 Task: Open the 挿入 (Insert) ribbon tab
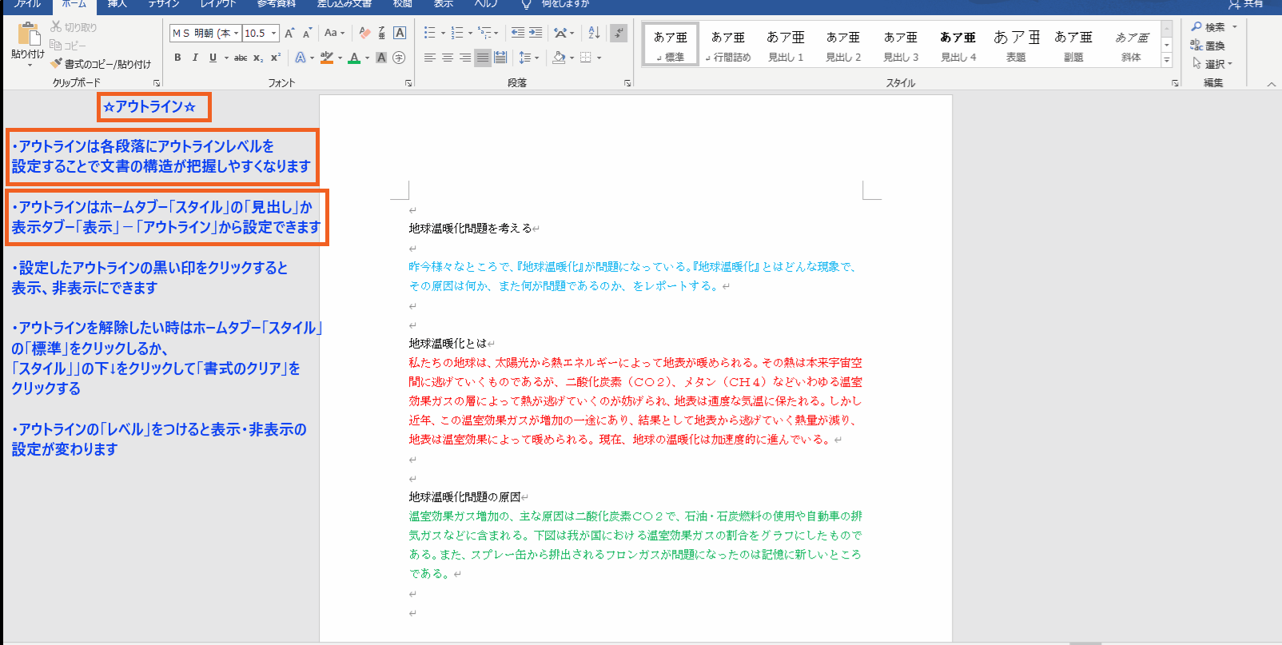click(x=117, y=4)
